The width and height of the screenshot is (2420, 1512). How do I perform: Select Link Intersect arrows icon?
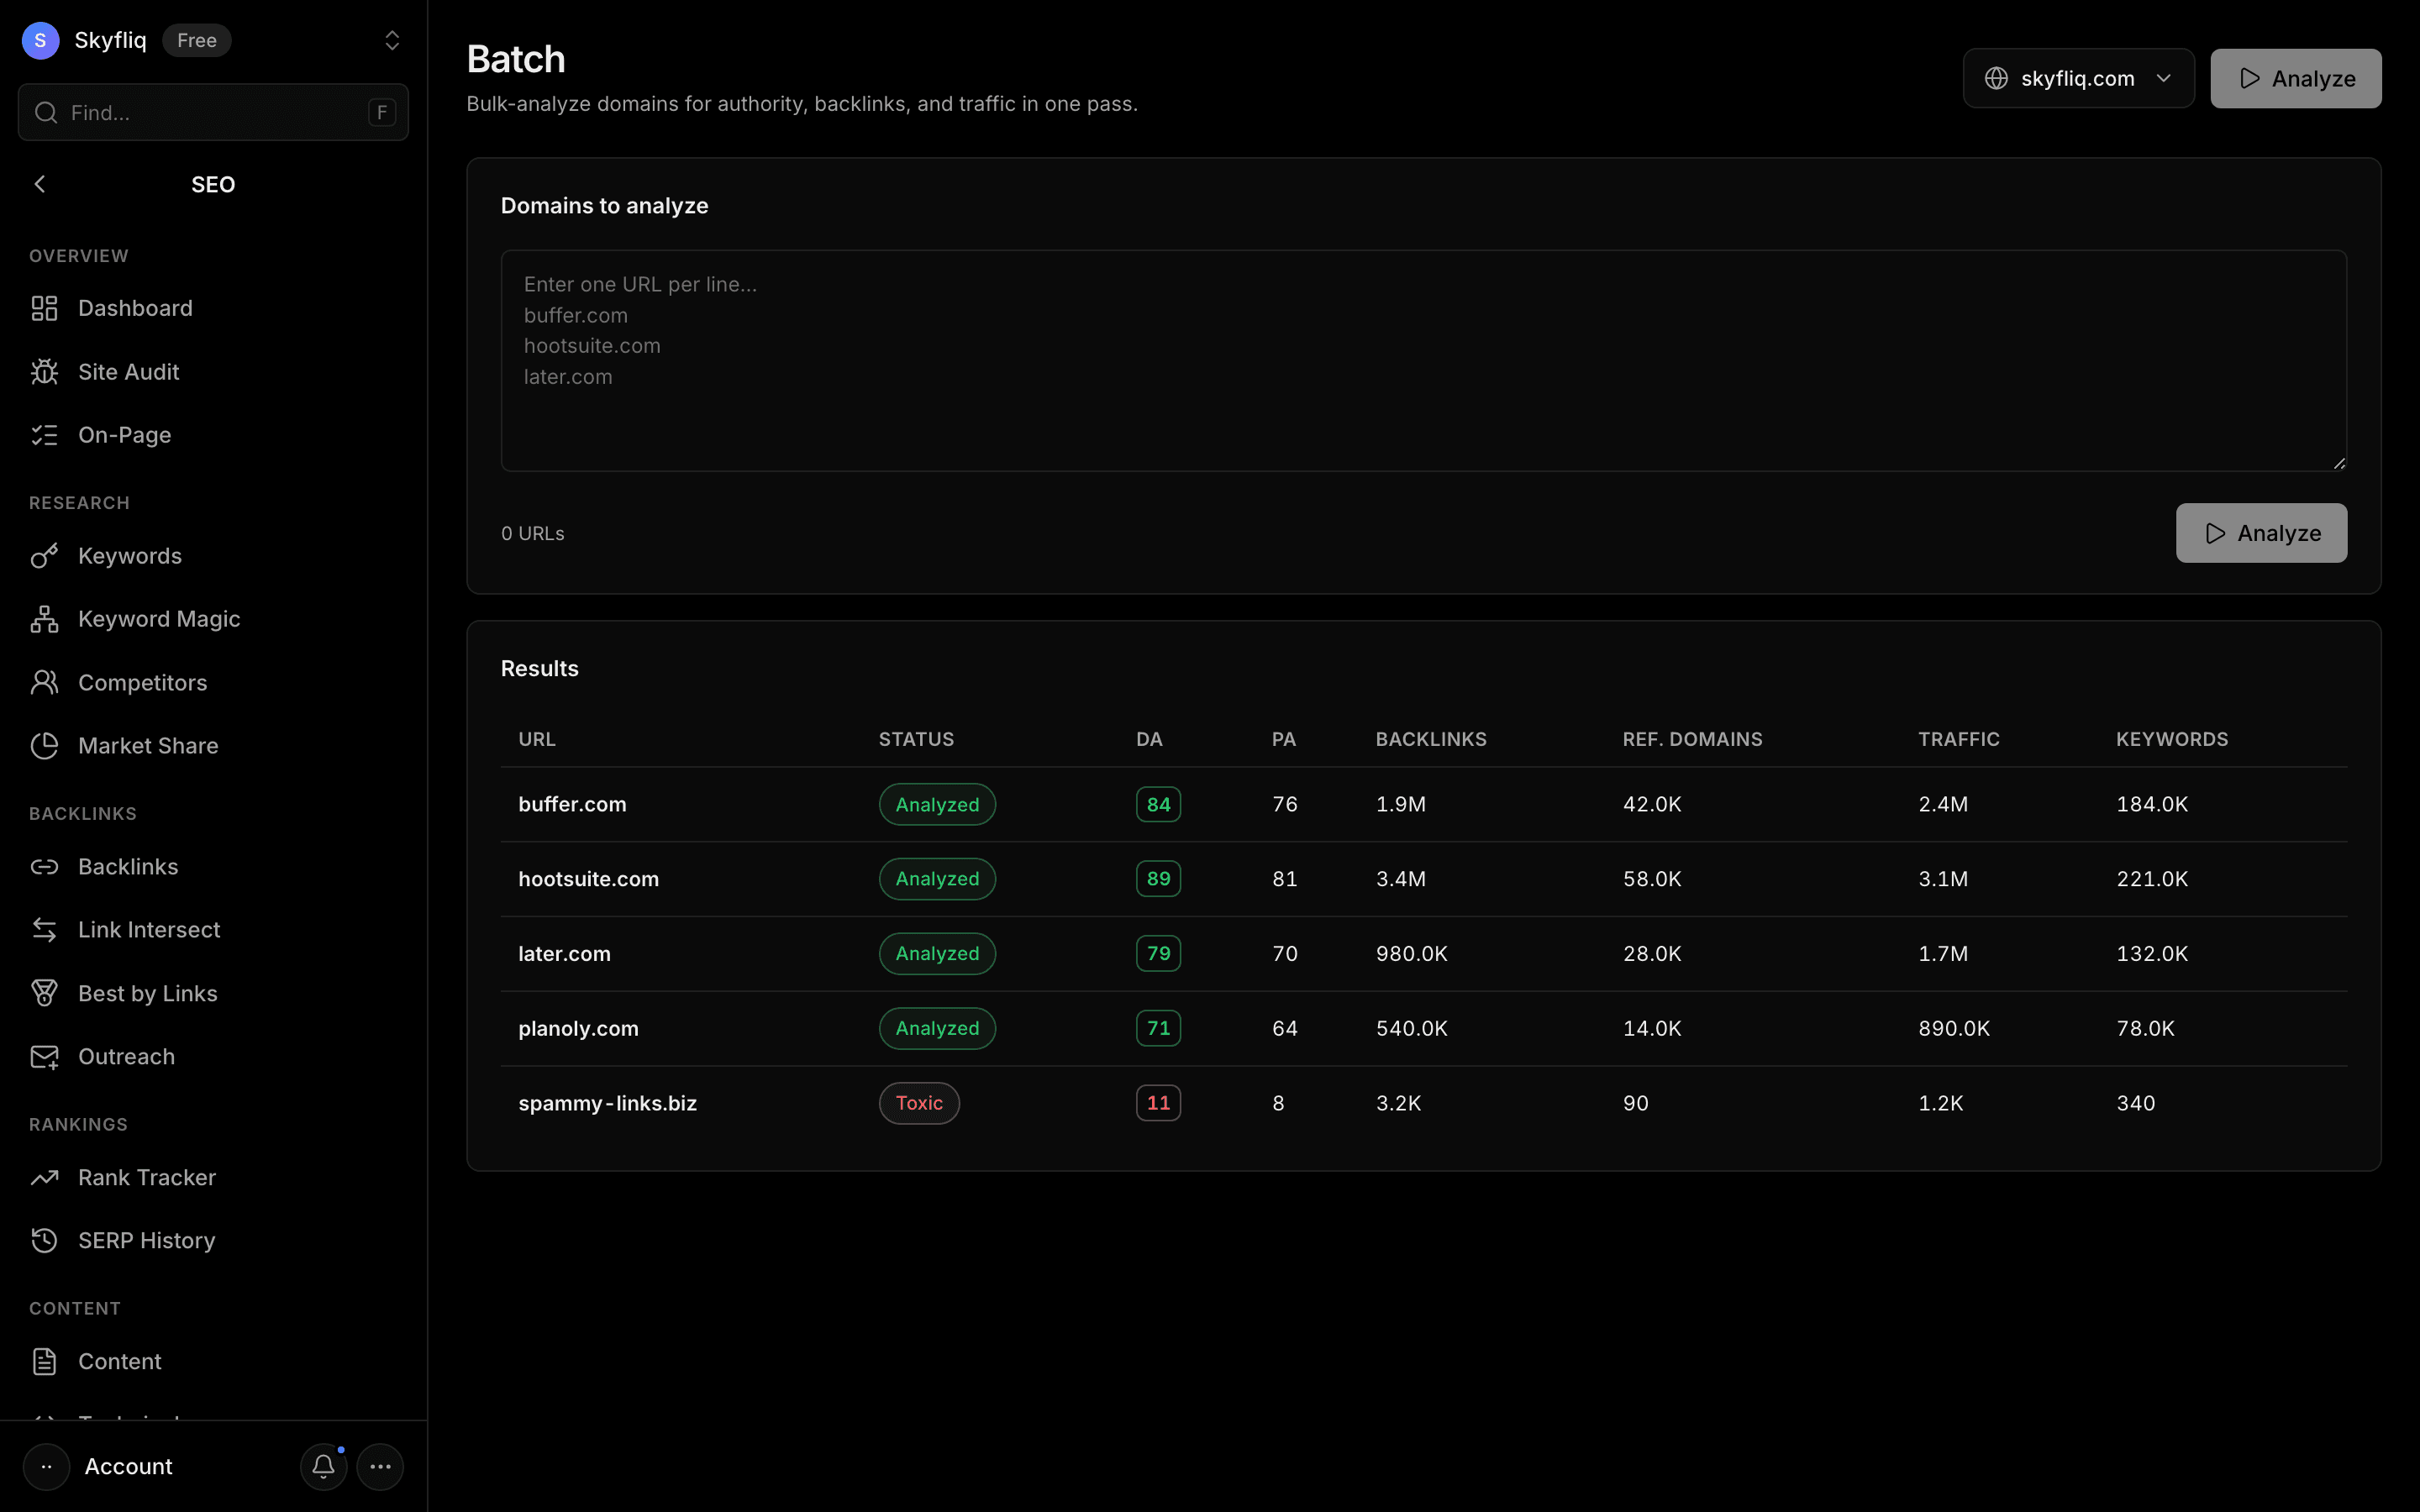[x=44, y=930]
